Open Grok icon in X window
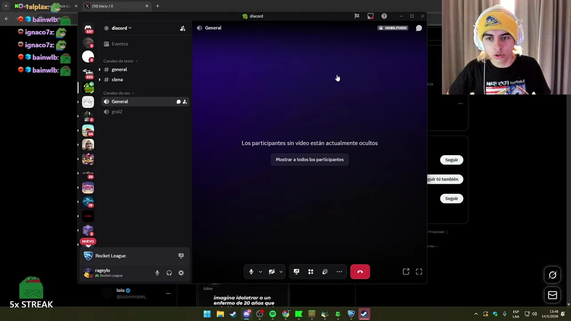 [x=552, y=275]
